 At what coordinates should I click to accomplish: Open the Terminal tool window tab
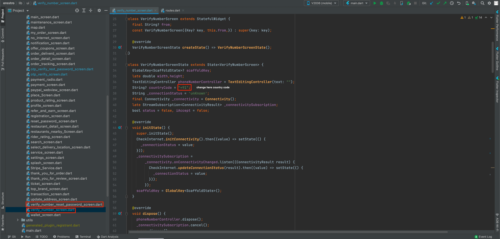pyautogui.click(x=83, y=237)
